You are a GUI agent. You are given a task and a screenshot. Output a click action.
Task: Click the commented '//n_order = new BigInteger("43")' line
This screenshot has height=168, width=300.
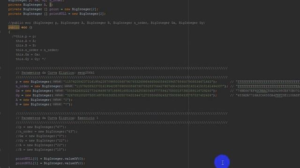[47, 132]
